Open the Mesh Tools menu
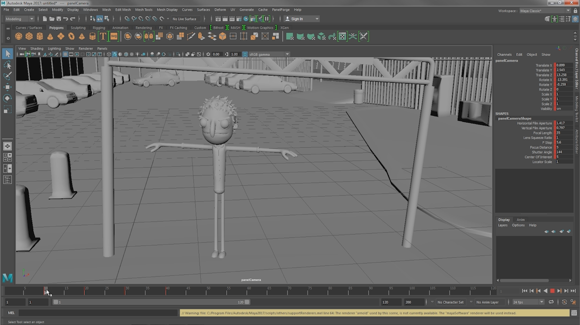The height and width of the screenshot is (325, 580). [x=143, y=9]
